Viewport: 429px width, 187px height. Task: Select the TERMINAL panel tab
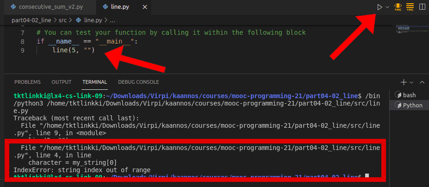94,82
